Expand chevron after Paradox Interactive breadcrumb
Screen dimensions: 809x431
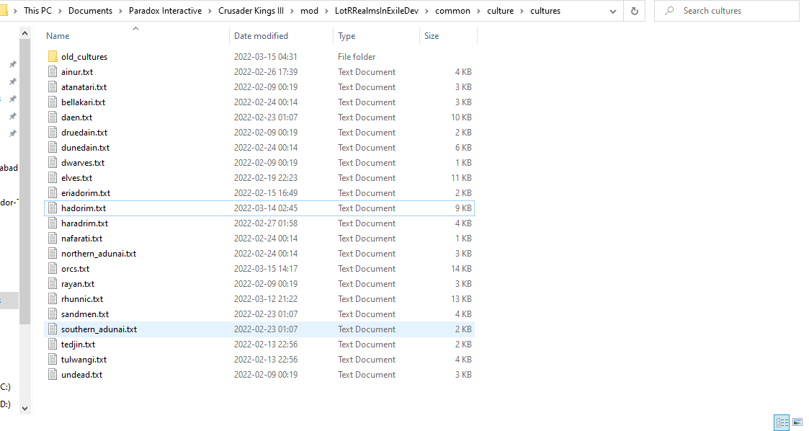tap(210, 11)
